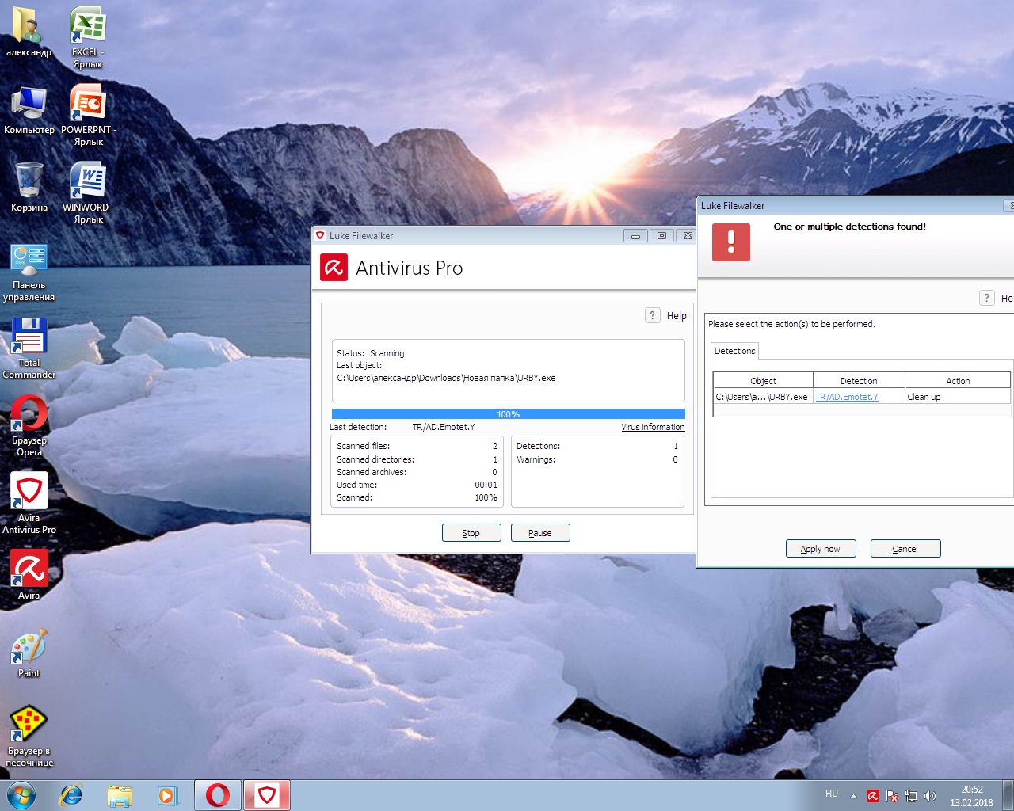This screenshot has height=811, width=1014.
Task: Select the Paint desktop shortcut
Action: point(29,654)
